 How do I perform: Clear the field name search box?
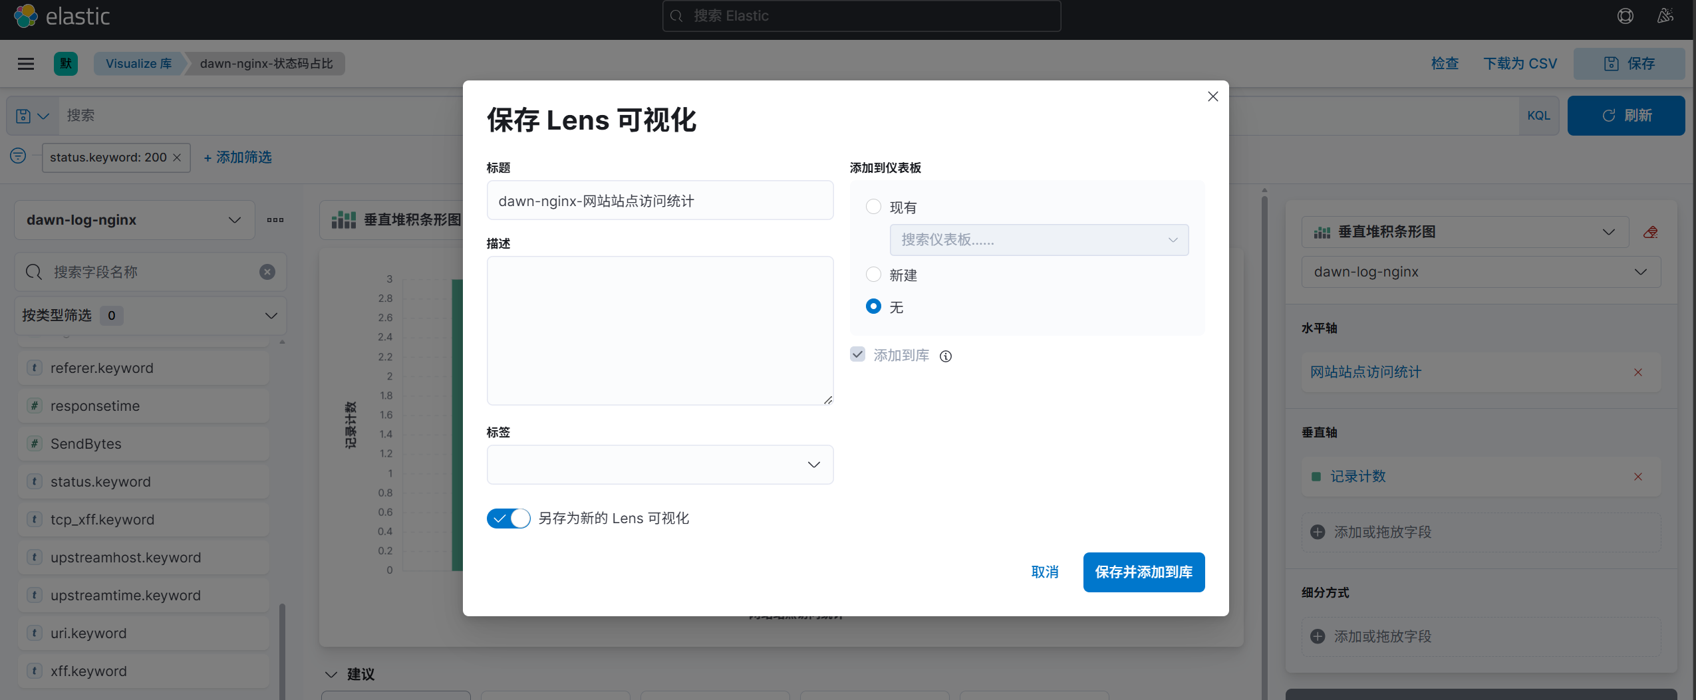click(x=267, y=272)
